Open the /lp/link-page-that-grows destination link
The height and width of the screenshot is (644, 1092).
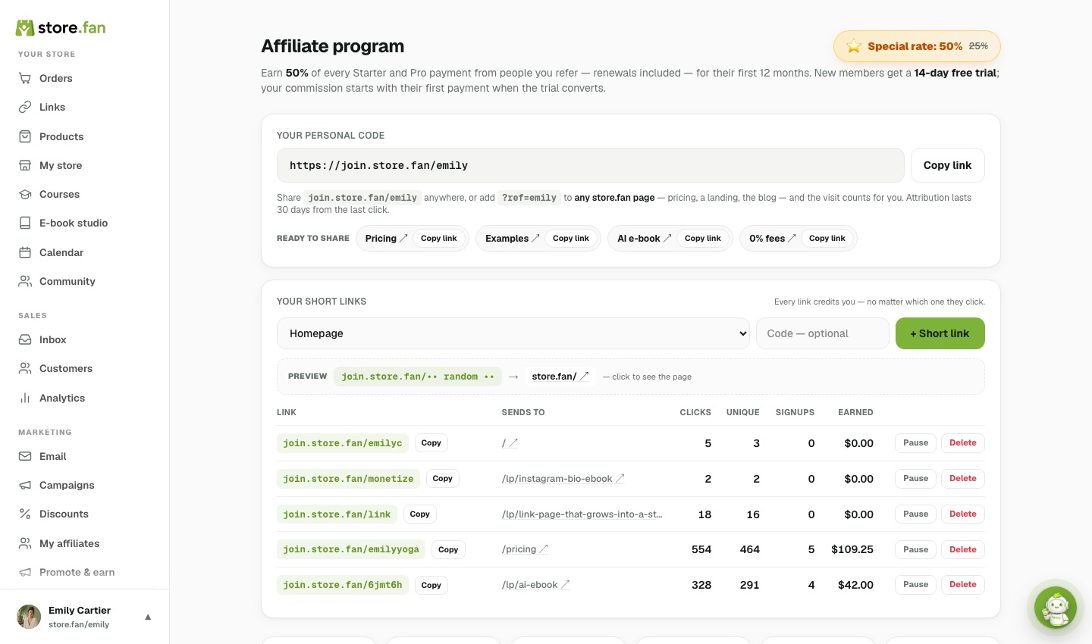coord(582,514)
